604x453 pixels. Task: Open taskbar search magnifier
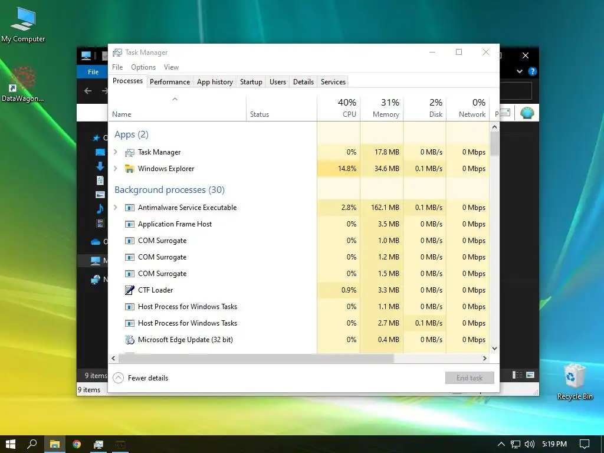pyautogui.click(x=32, y=444)
